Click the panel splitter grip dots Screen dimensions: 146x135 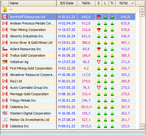click(x=73, y=131)
